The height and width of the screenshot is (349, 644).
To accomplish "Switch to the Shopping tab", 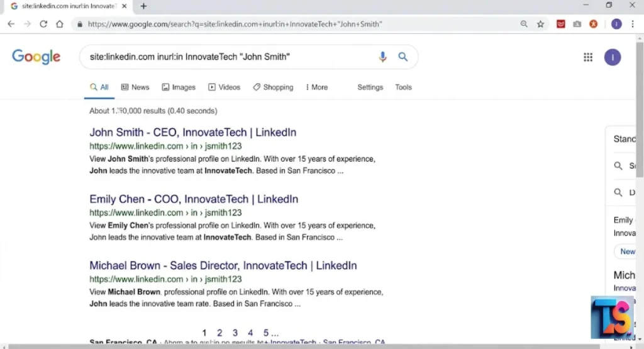I will (273, 87).
